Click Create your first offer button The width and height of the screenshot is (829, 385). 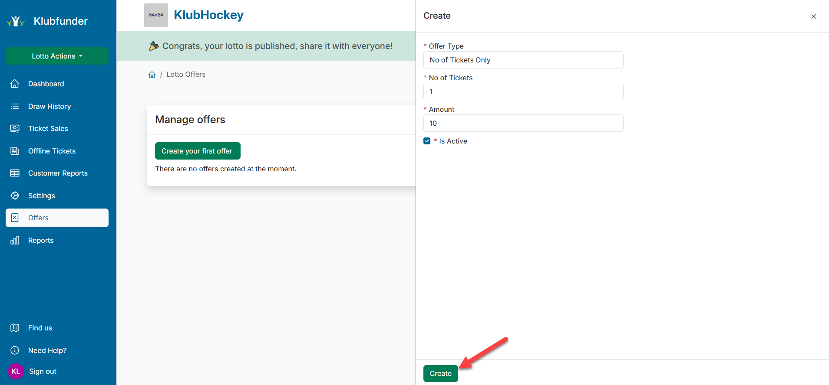tap(197, 151)
